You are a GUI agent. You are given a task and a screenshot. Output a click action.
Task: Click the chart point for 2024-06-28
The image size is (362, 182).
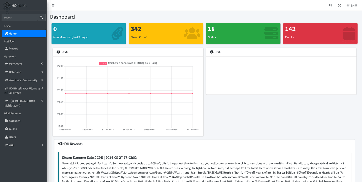pyautogui.click(x=193, y=94)
